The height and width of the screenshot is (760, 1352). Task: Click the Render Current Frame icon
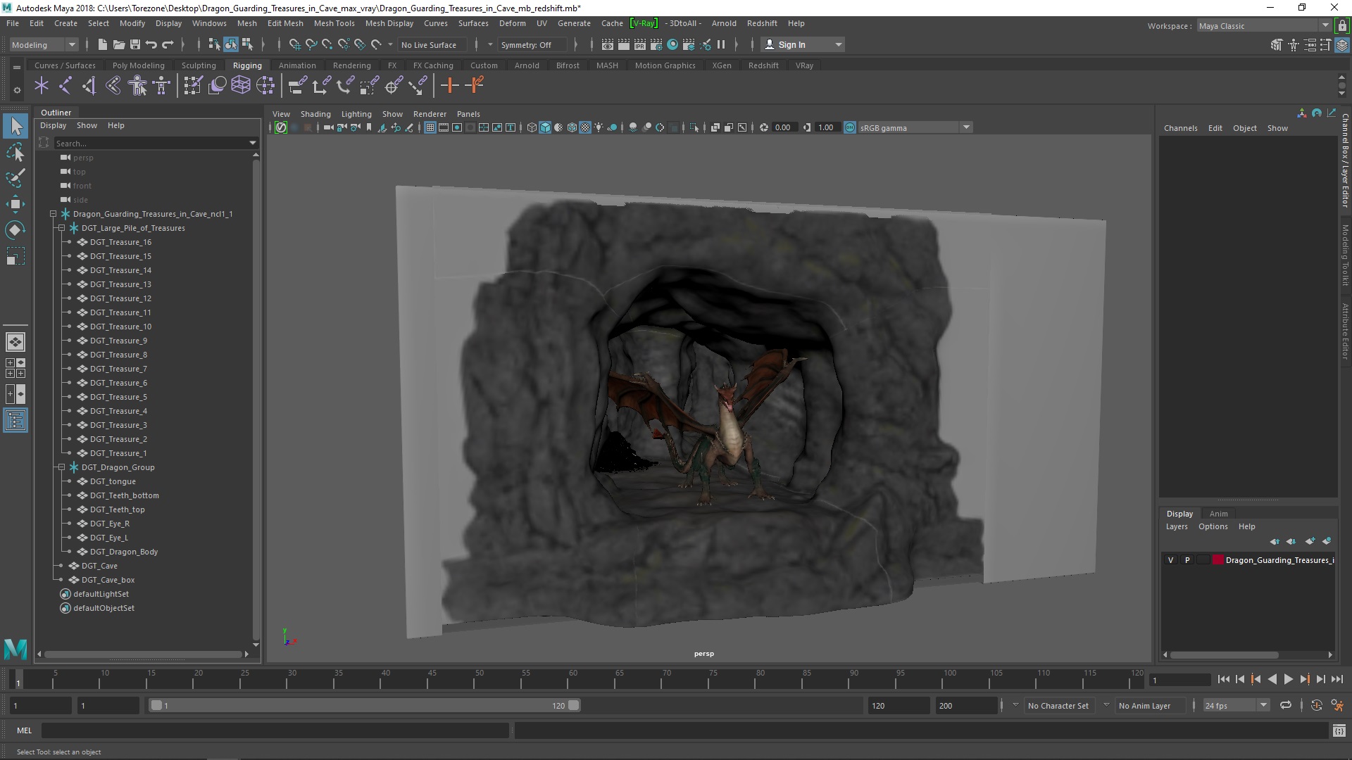pyautogui.click(x=624, y=44)
